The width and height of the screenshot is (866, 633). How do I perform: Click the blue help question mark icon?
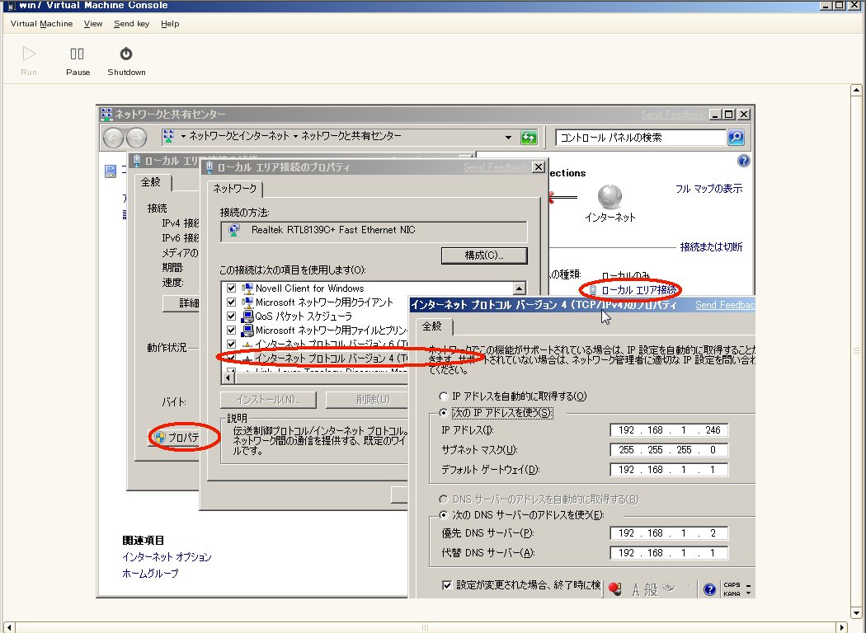click(743, 161)
